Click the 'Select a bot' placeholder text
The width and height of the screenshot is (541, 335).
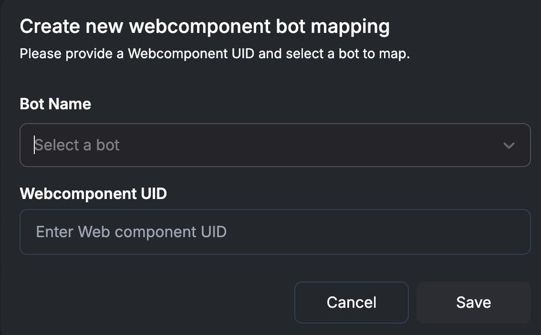pos(77,145)
